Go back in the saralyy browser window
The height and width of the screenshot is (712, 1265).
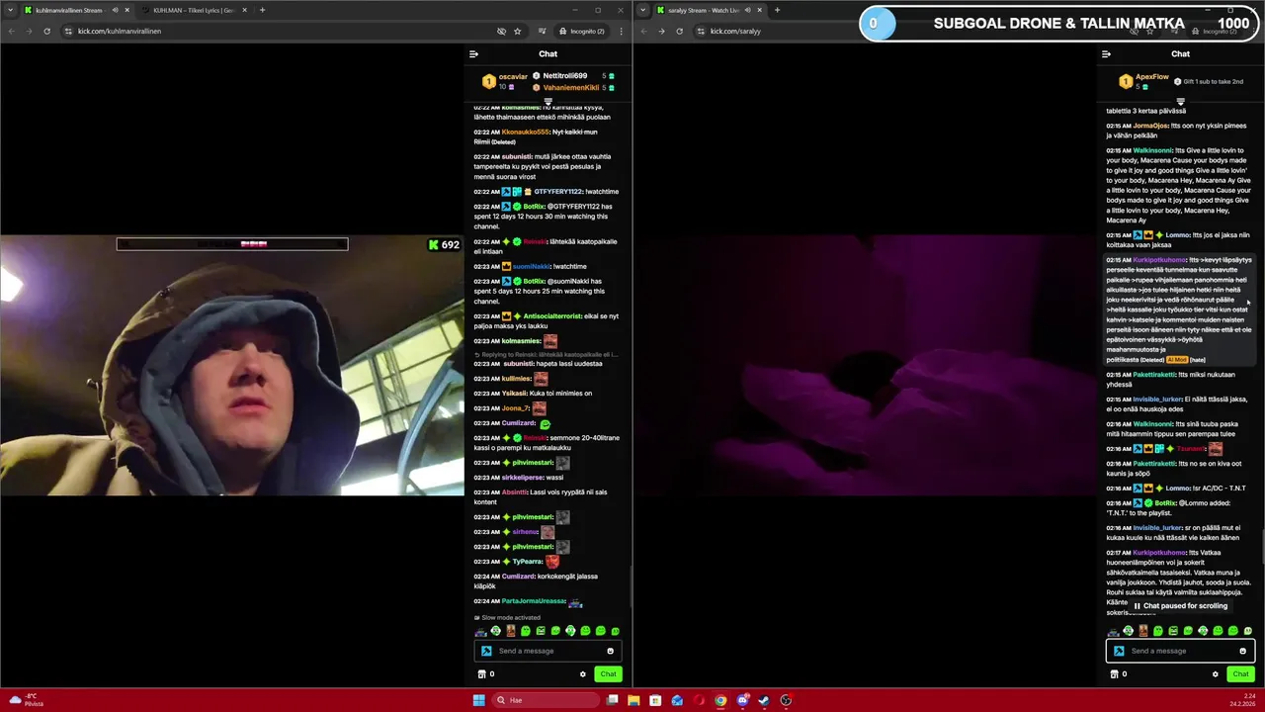point(643,31)
